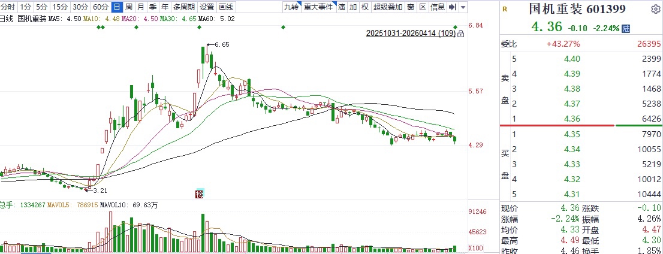The height and width of the screenshot is (254, 663).
Task: Open the settings gear beside the stock name
Action: (653, 8)
